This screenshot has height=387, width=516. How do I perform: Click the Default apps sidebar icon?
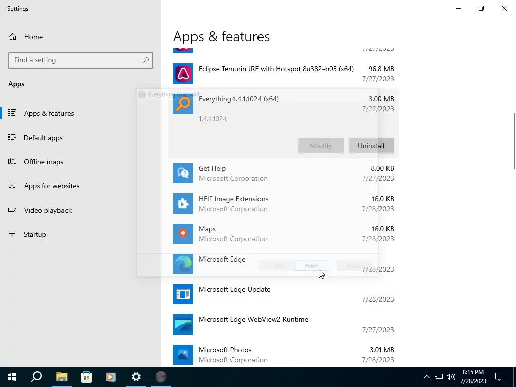(x=12, y=137)
